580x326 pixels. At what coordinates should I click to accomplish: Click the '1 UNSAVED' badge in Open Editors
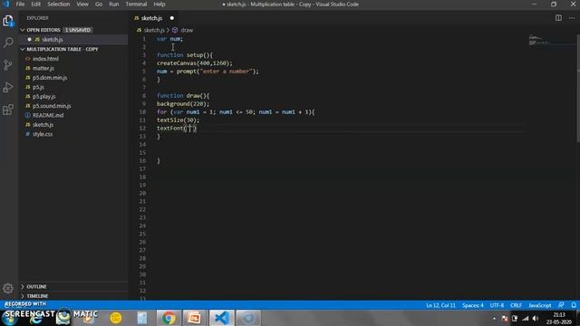tap(78, 30)
